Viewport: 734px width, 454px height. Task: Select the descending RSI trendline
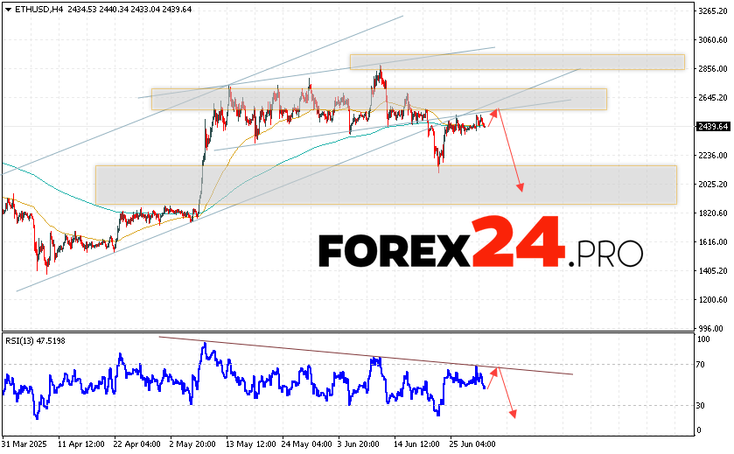367,356
